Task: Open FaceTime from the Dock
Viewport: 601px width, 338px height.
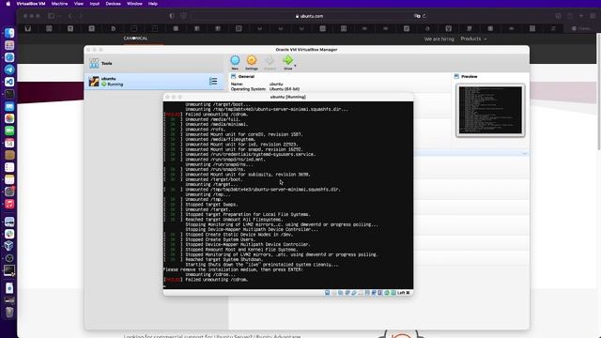Action: click(x=9, y=131)
